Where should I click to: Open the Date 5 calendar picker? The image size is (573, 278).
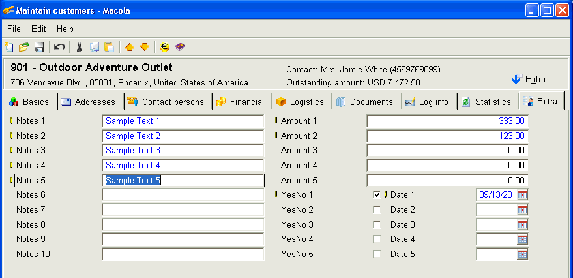point(523,255)
